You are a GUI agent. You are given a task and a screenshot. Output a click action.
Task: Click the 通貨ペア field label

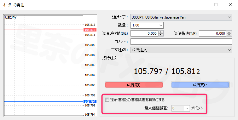click(120, 17)
